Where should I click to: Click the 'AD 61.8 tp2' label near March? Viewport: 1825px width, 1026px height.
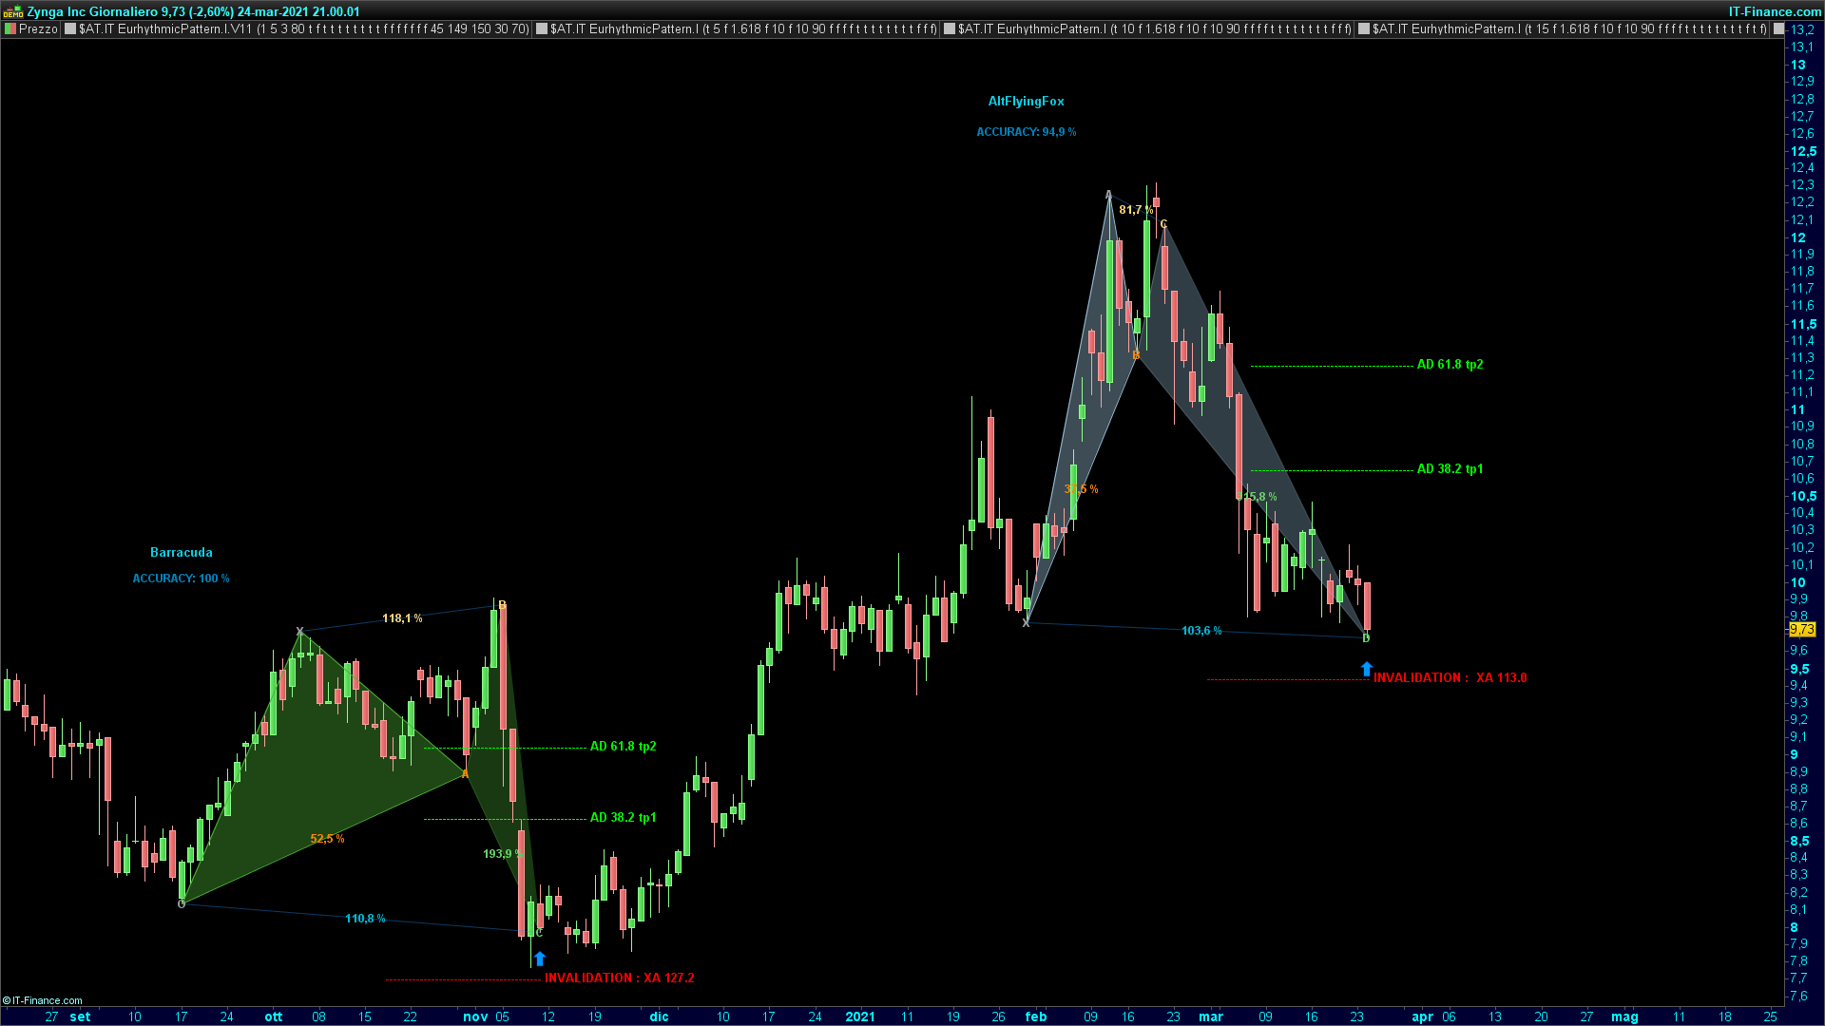[x=1450, y=365]
